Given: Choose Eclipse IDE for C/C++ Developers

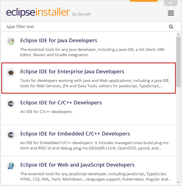Looking at the screenshot, I should point(61,103).
